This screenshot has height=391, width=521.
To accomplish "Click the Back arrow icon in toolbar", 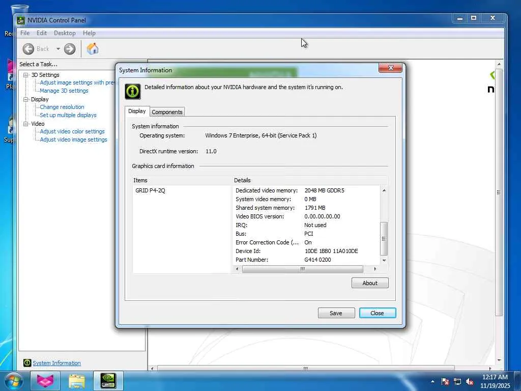I will click(28, 49).
